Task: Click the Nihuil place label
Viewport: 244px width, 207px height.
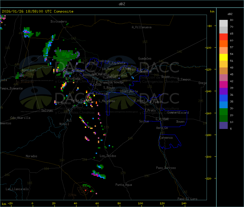Action: pos(64,124)
